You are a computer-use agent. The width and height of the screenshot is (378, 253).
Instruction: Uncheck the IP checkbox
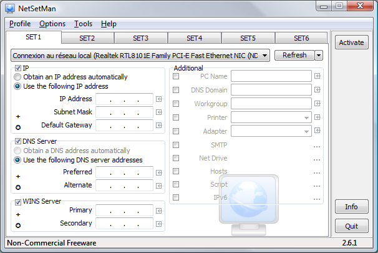18,68
